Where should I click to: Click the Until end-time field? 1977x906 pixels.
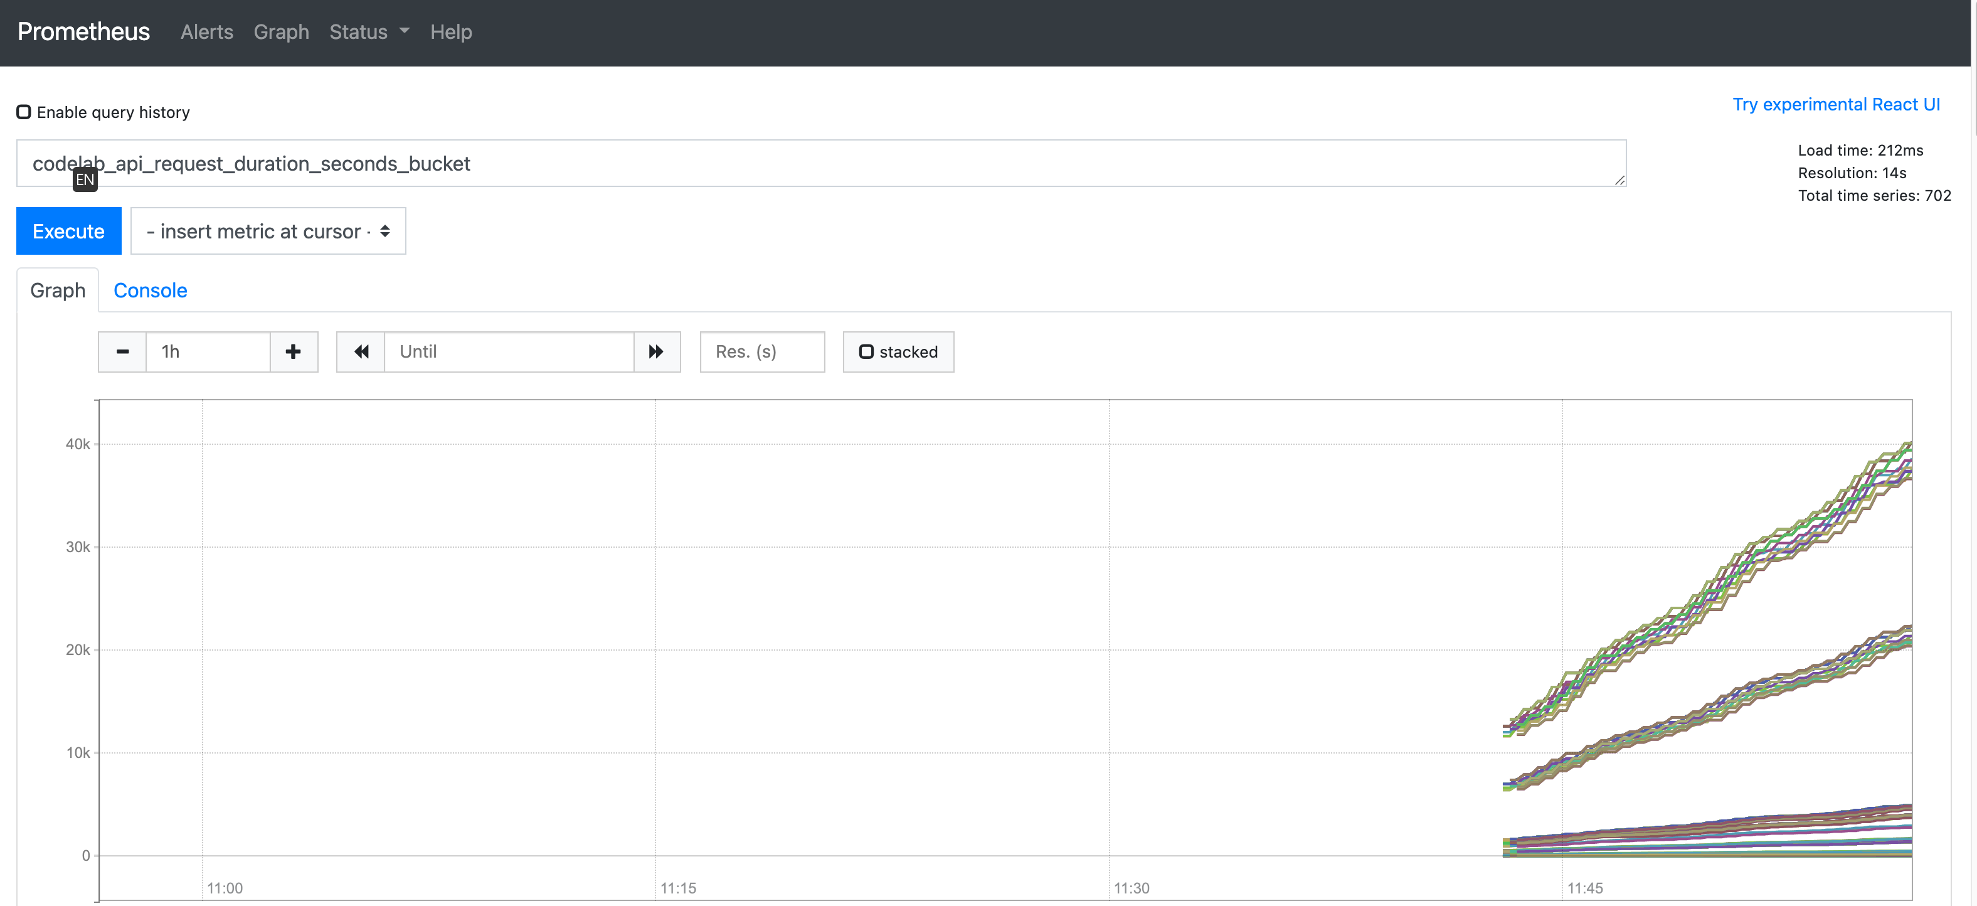coord(508,351)
